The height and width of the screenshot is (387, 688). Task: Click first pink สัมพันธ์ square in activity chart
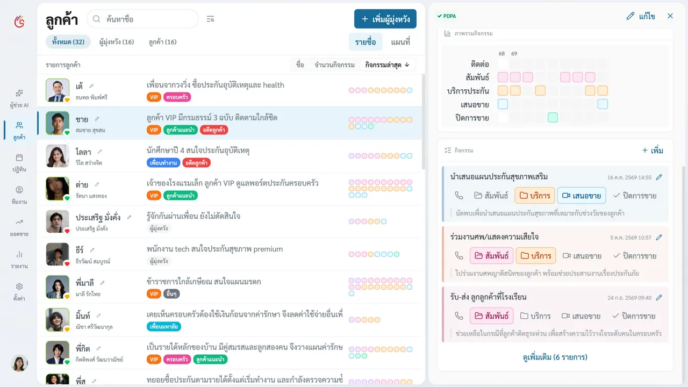point(503,77)
